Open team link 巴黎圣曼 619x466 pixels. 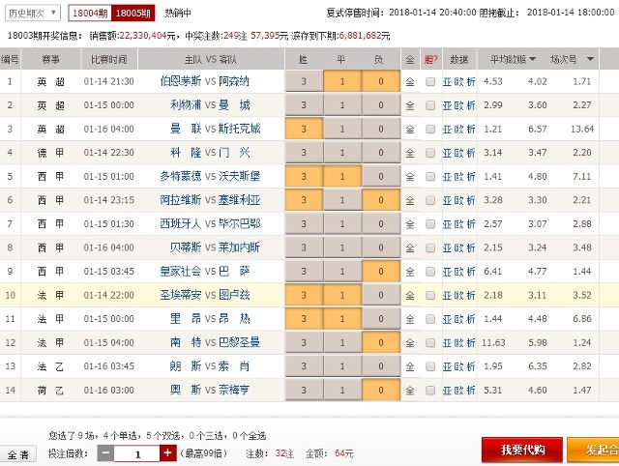(x=239, y=342)
